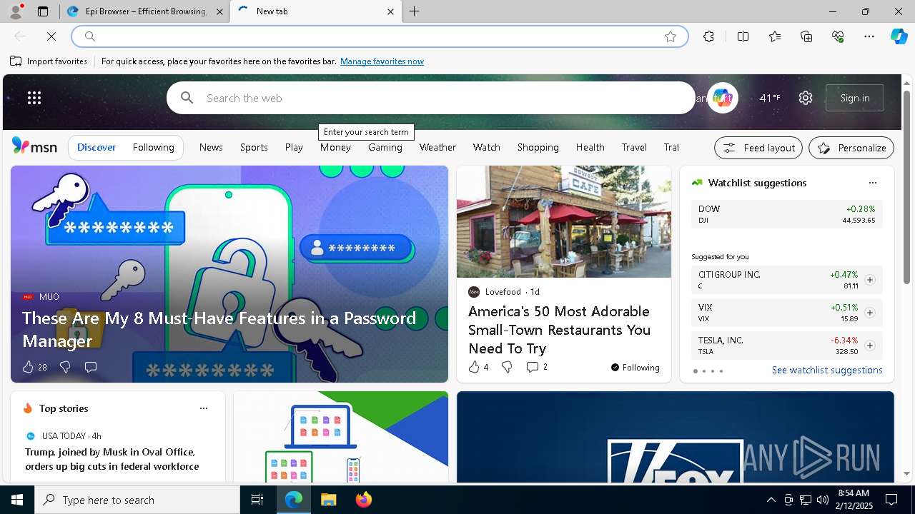915x514 pixels.
Task: Open Manage favorites now link
Action: [x=382, y=61]
